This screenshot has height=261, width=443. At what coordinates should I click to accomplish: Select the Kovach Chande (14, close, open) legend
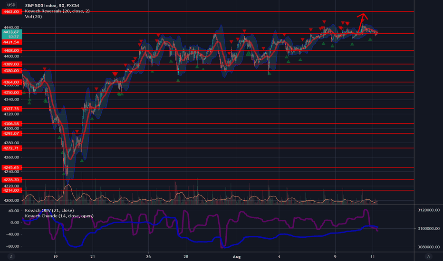point(59,216)
